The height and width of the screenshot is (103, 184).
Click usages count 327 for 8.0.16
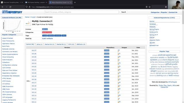tap(119, 86)
